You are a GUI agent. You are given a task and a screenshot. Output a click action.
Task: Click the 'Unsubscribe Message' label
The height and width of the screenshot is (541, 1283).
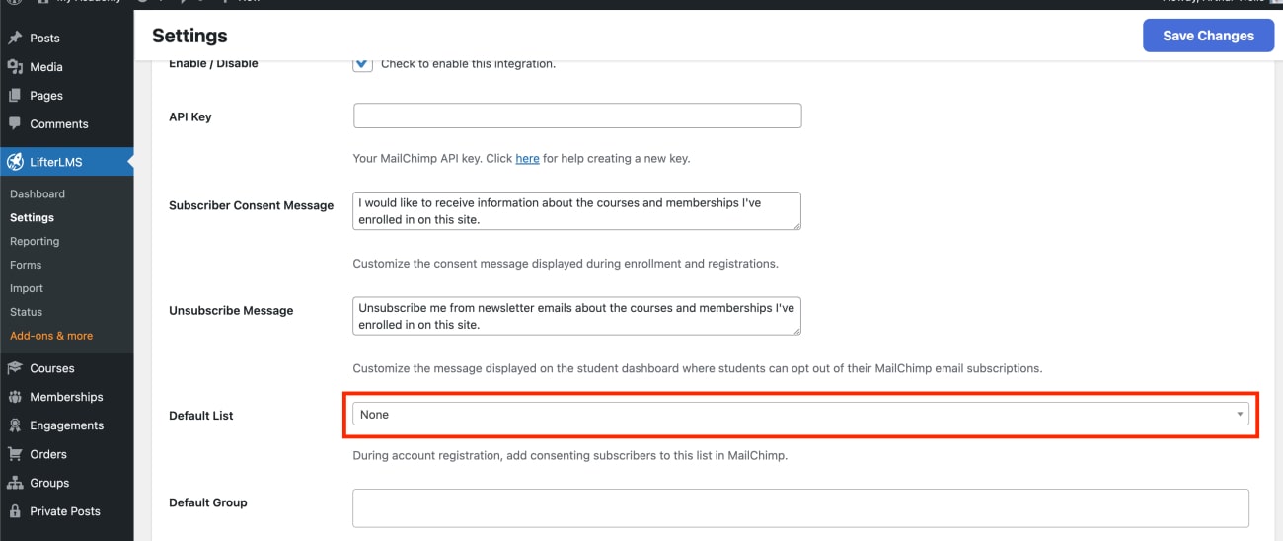(231, 311)
